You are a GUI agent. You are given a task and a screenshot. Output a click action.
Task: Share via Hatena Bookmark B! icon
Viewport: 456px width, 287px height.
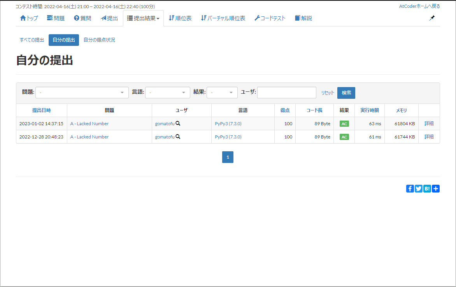[427, 189]
